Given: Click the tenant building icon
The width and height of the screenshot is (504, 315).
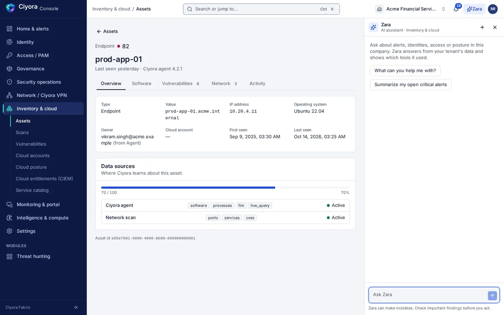Looking at the screenshot, I should 379,9.
